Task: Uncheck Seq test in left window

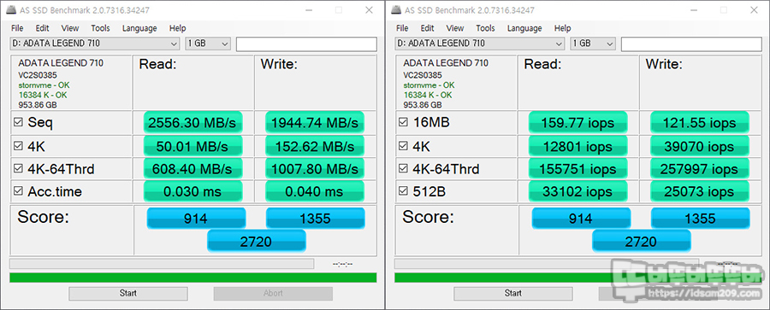Action: pos(18,123)
